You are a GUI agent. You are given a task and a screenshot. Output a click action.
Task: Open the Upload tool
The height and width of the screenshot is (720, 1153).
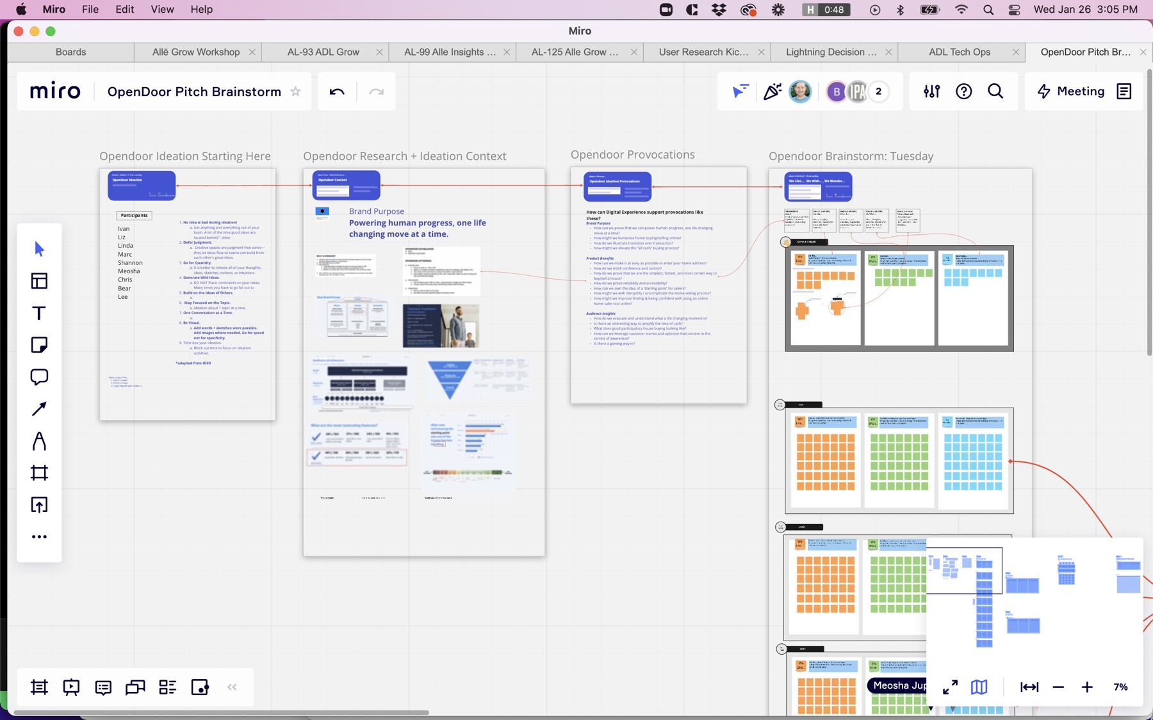coord(39,505)
